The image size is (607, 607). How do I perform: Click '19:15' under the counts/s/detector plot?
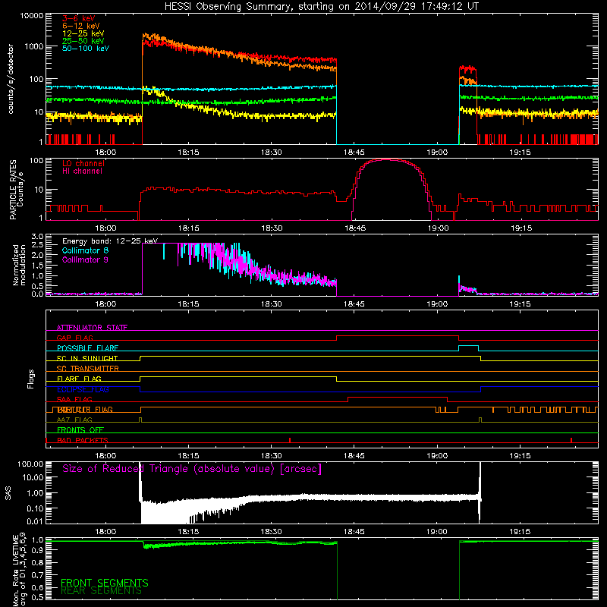pyautogui.click(x=521, y=153)
